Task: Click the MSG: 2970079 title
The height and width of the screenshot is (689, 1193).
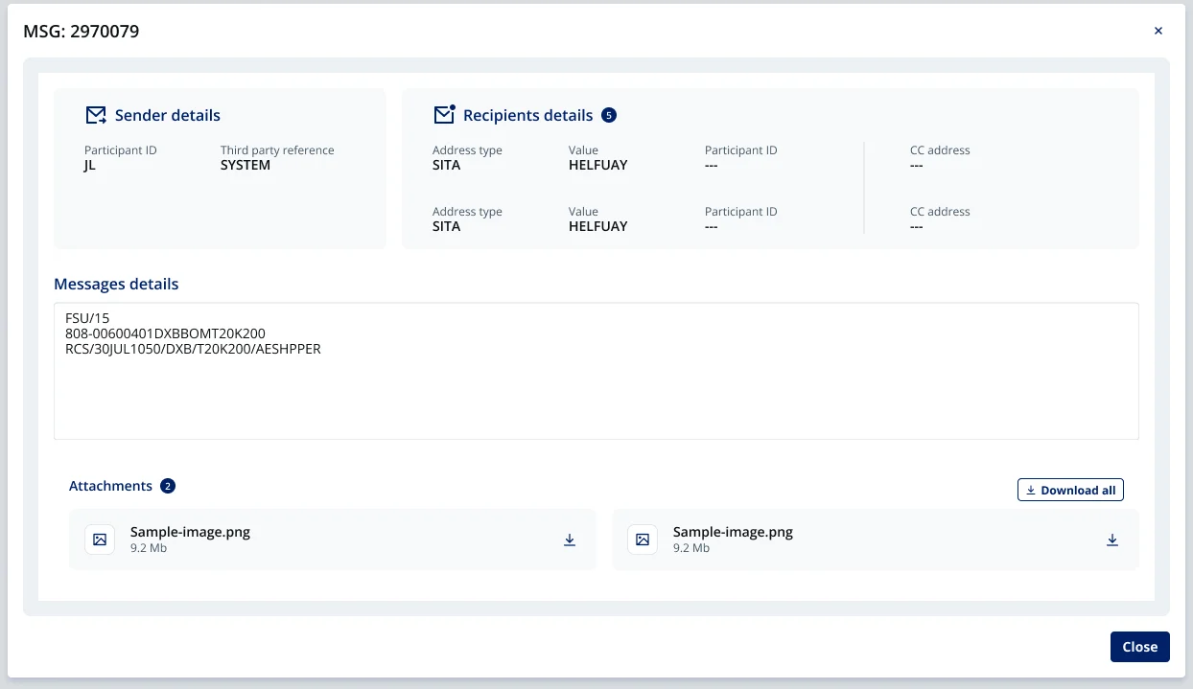Action: click(82, 32)
